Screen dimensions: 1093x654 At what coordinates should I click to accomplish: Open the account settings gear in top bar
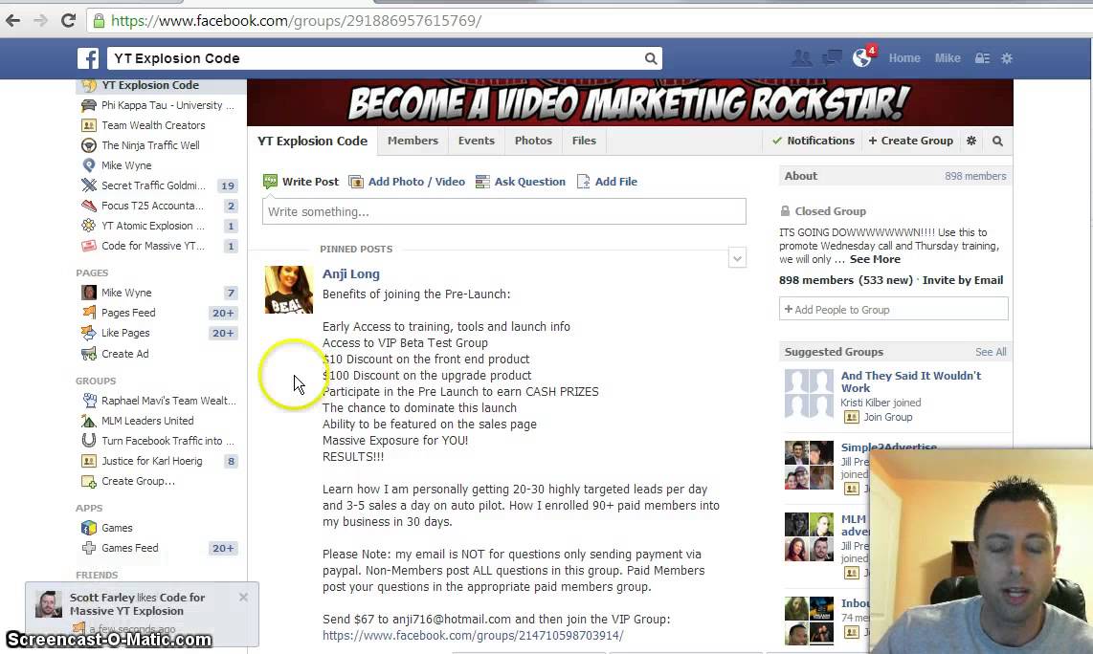(x=1007, y=58)
